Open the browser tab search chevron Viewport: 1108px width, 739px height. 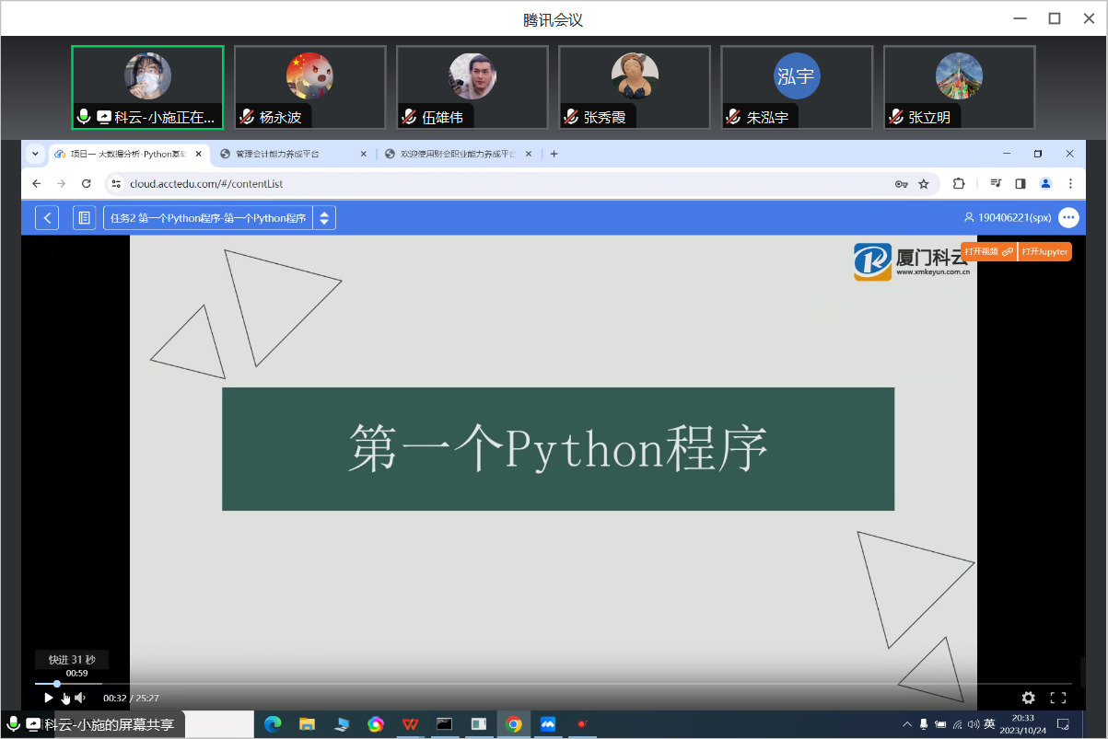coord(35,154)
